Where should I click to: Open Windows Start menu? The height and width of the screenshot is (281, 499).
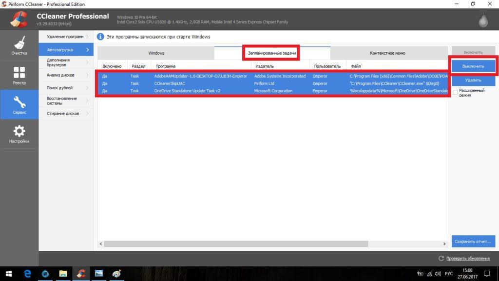pos(9,274)
